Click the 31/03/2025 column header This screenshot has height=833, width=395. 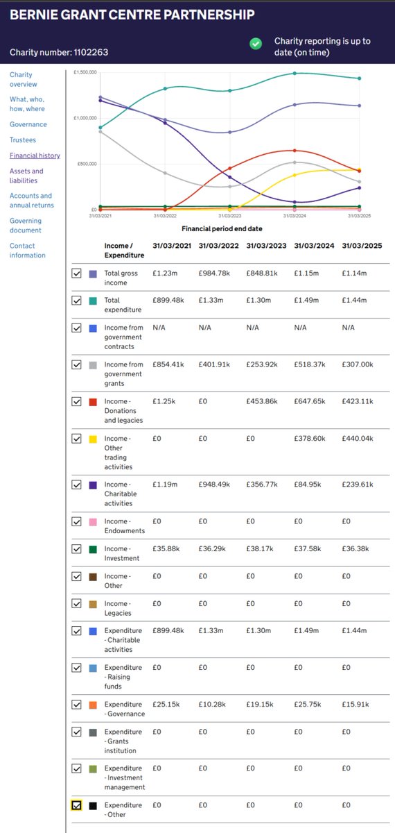[362, 246]
